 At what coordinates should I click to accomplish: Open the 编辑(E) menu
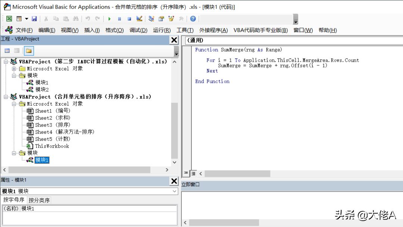coord(47,30)
